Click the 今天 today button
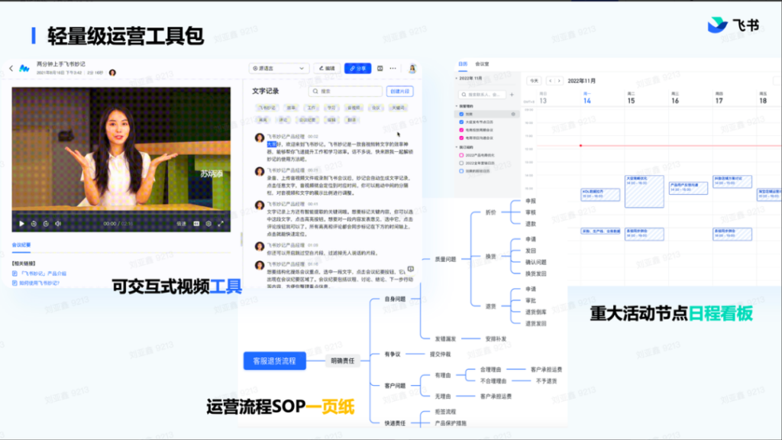The image size is (782, 440). pyautogui.click(x=534, y=80)
